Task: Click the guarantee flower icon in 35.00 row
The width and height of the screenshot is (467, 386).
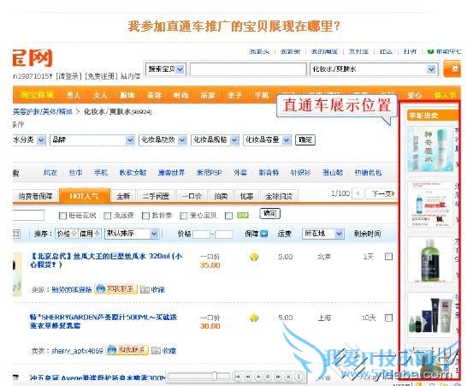Action: (254, 257)
